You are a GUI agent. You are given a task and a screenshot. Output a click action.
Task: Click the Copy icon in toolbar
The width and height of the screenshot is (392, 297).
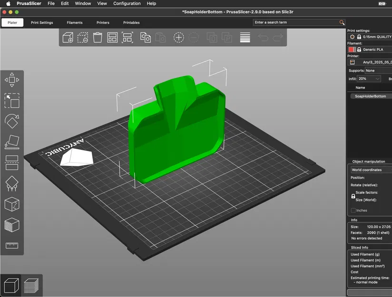pyautogui.click(x=146, y=38)
